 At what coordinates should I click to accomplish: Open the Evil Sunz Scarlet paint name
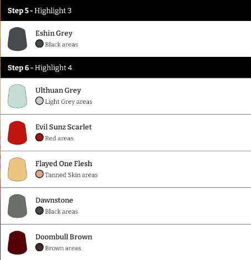tap(63, 127)
